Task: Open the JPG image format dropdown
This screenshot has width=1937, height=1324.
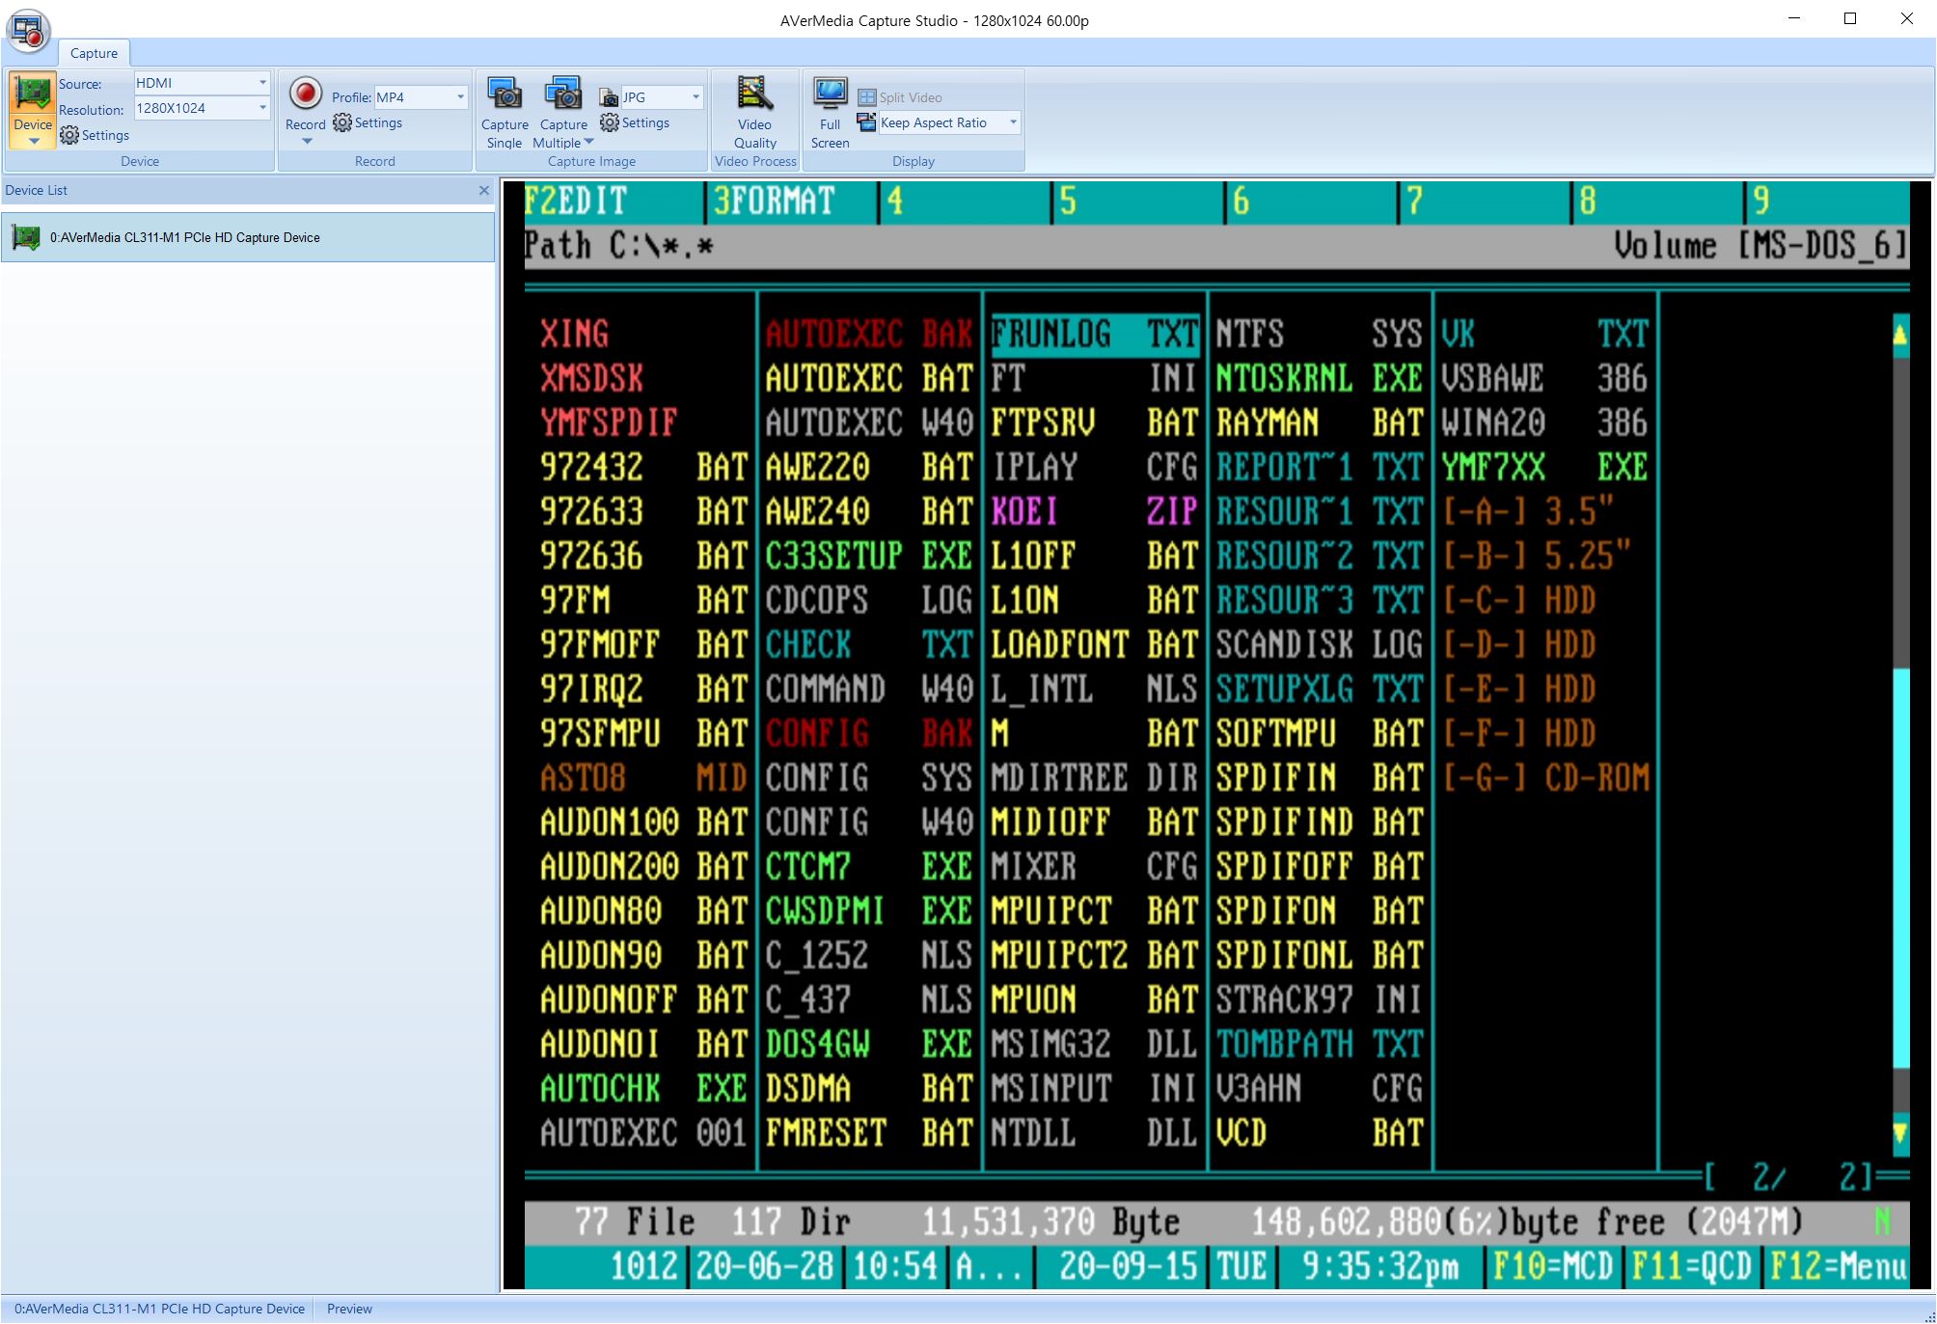Action: click(696, 97)
